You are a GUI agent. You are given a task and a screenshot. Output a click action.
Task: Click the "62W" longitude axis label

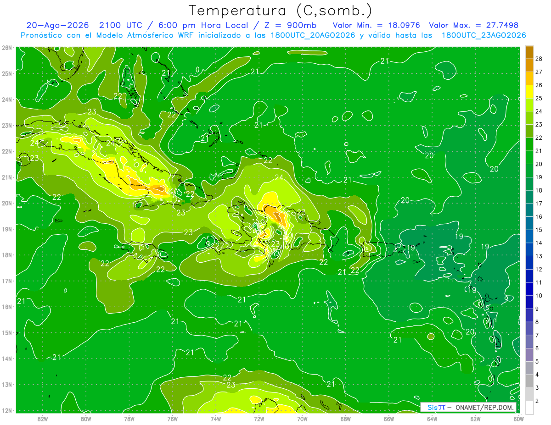(475, 419)
